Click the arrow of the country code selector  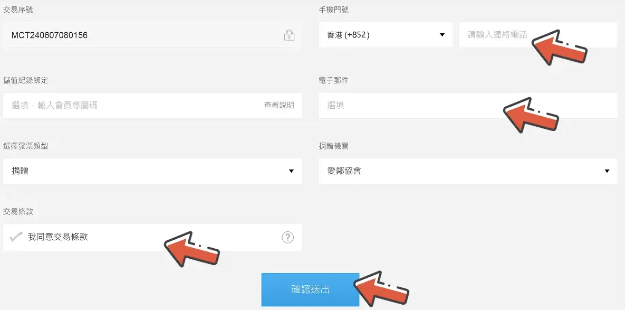pos(441,35)
